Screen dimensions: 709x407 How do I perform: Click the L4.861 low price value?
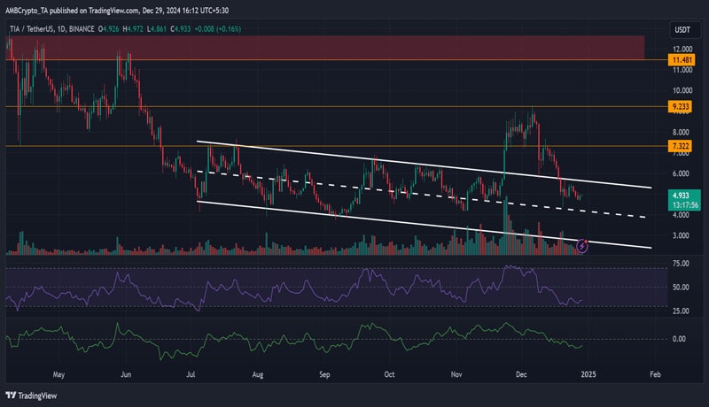(157, 29)
